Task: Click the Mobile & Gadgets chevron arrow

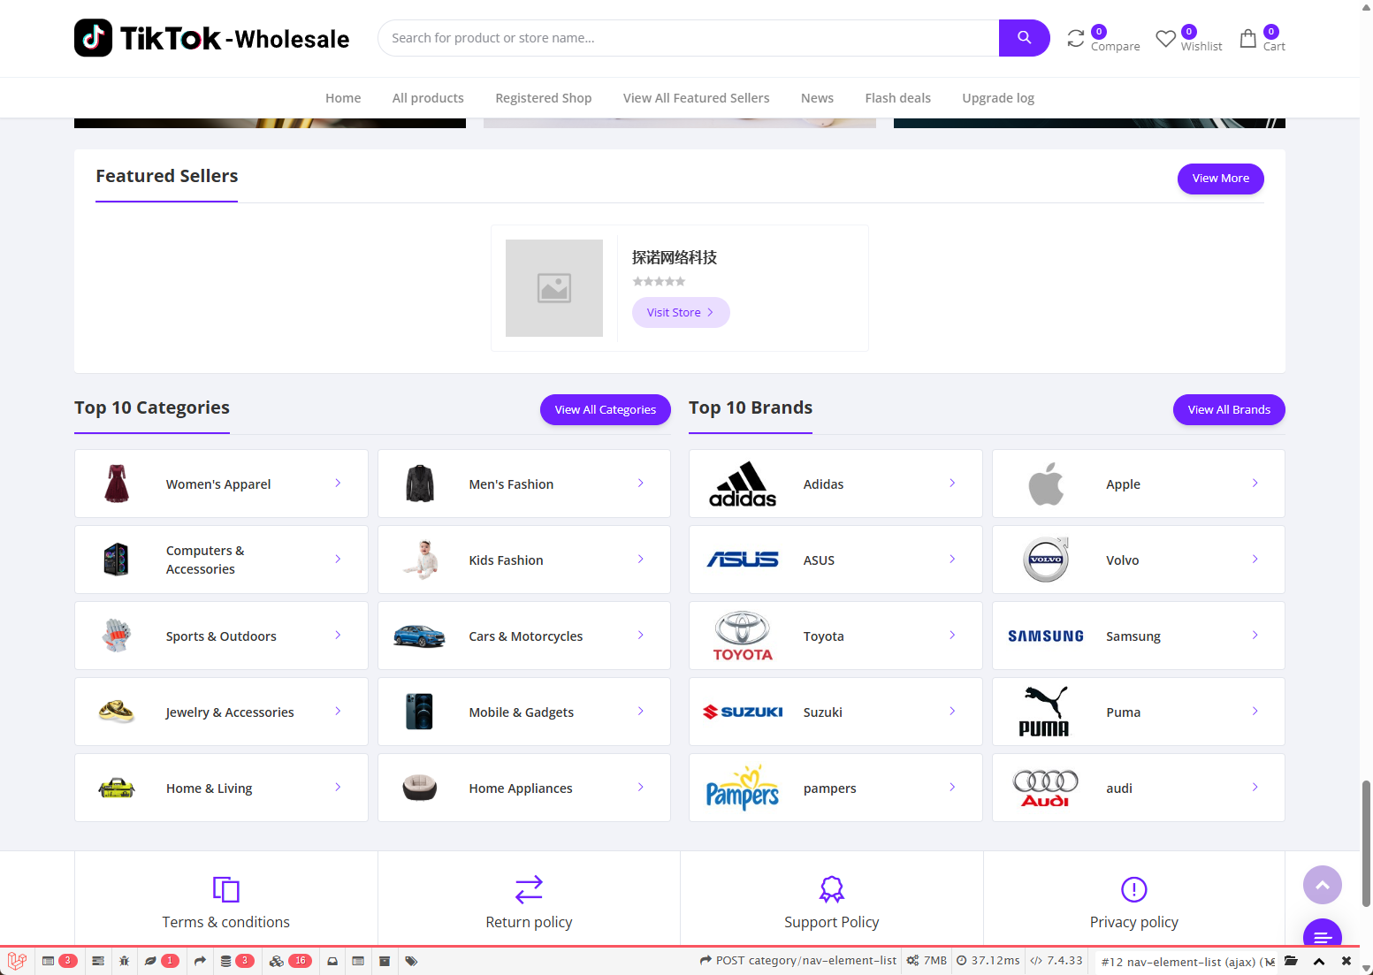Action: click(641, 712)
